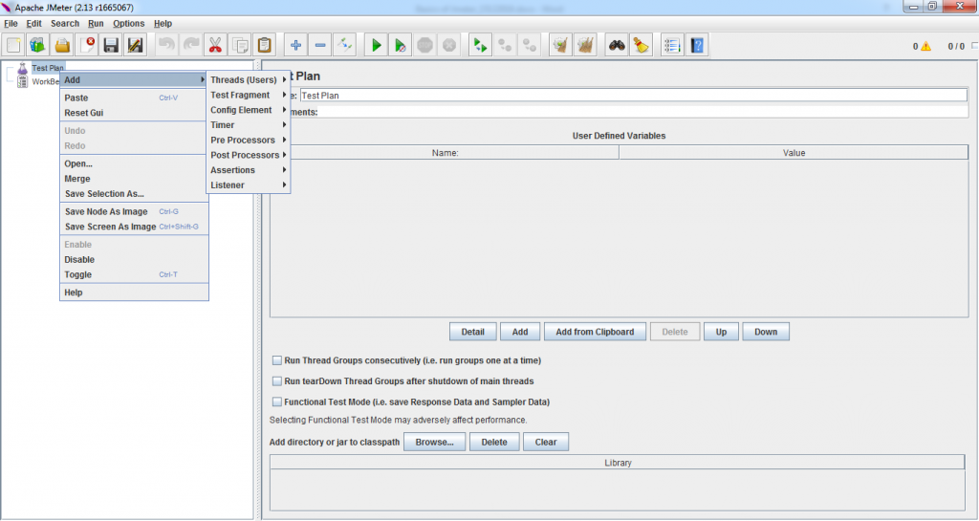Save the test plan with floppy icon

[x=111, y=46]
